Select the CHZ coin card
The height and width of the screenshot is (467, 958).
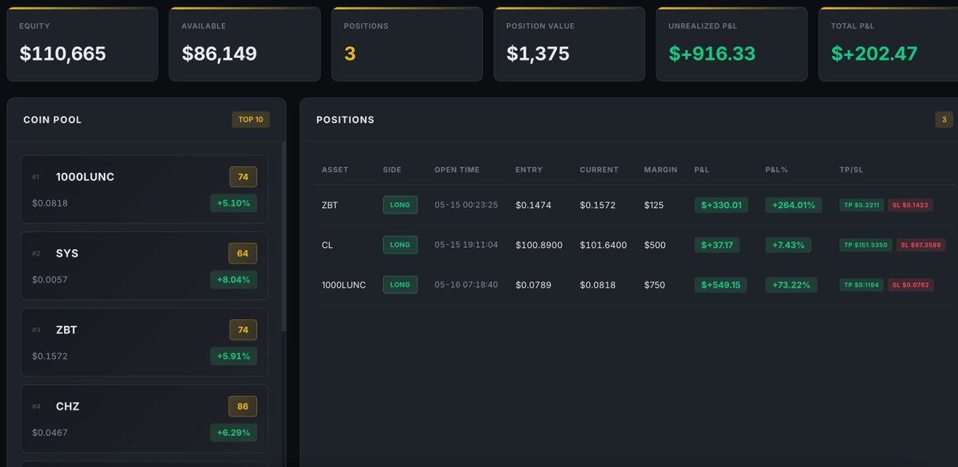click(x=144, y=418)
